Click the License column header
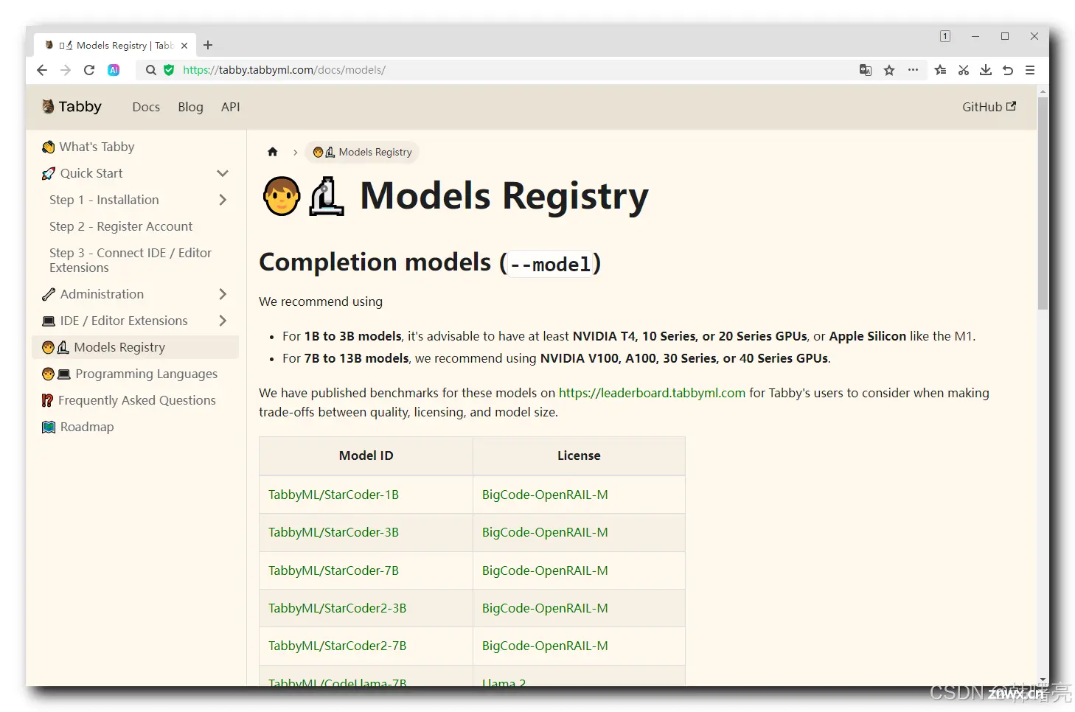This screenshot has width=1075, height=712. click(579, 456)
